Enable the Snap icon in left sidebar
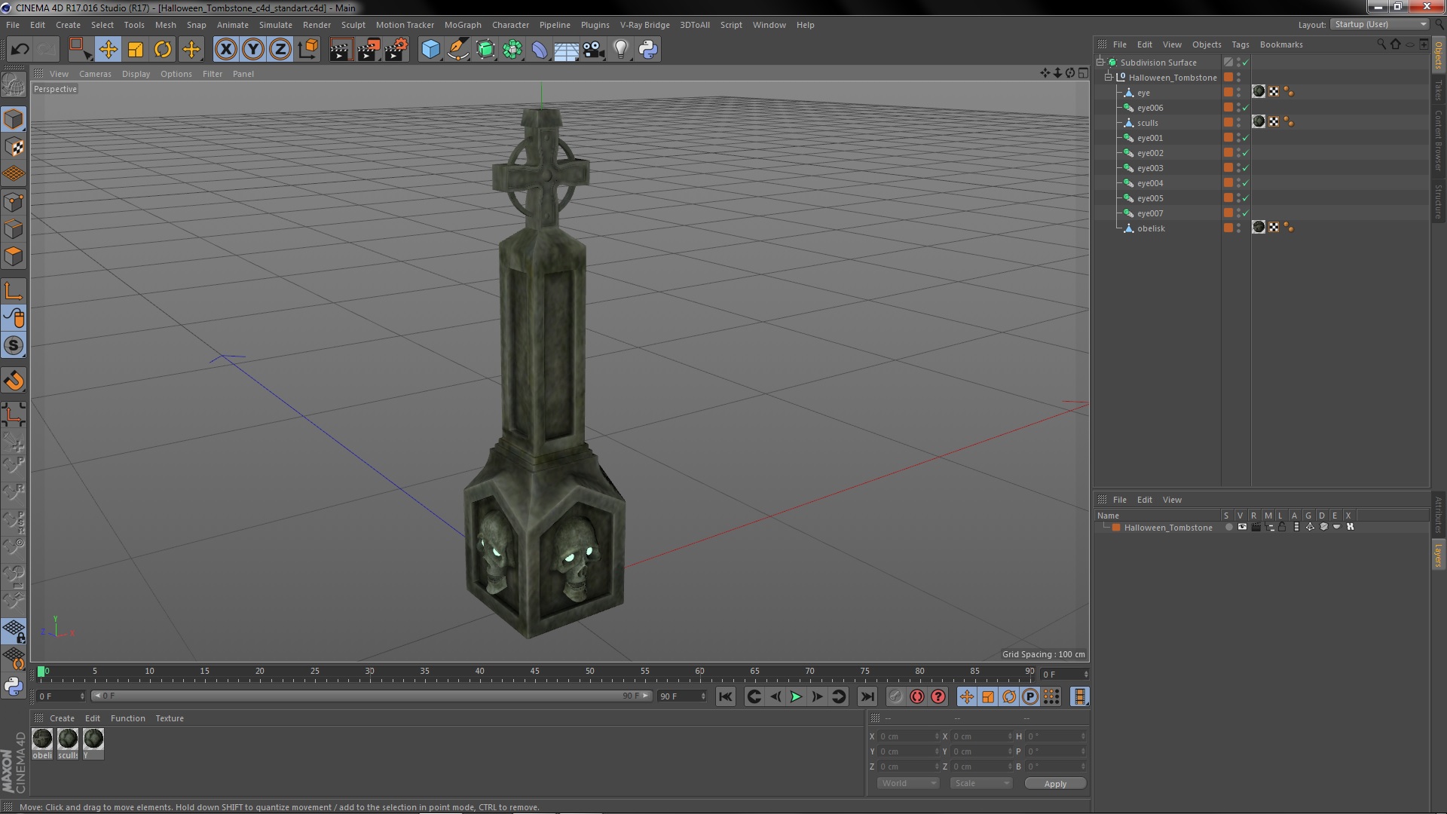This screenshot has width=1447, height=814. point(14,346)
